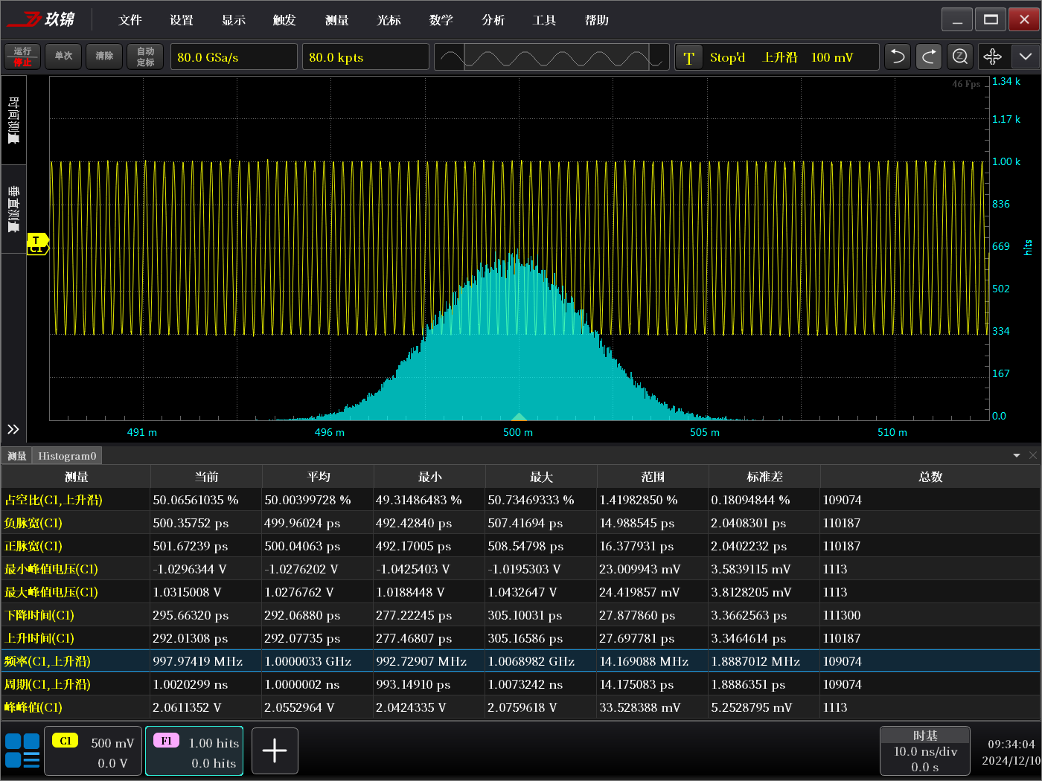The height and width of the screenshot is (781, 1042).
Task: Toggle the F1 histogram channel
Action: coord(194,751)
